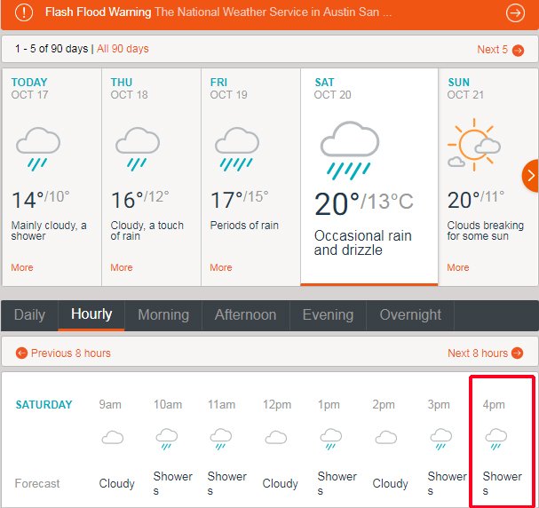Screen dimensions: 539x508
Task: Click 'Mainly cloudy, a shower' text
Action: point(49,231)
